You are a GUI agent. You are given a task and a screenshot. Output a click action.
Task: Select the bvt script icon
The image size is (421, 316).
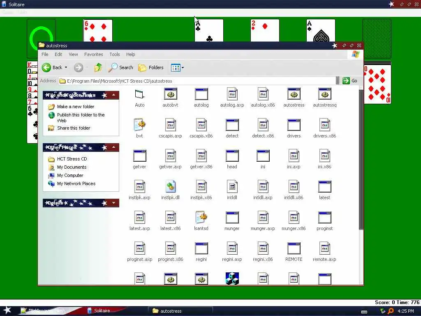tap(140, 125)
